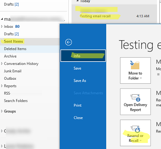Screen dimensions: 161x149
Task: Open Drafts [2] under the mailbox account
Action: pos(11,34)
